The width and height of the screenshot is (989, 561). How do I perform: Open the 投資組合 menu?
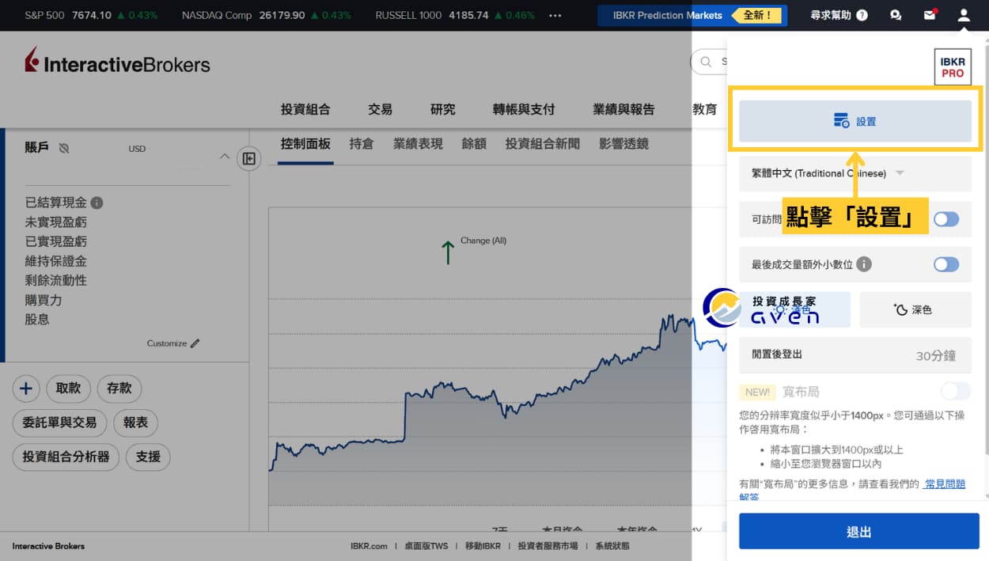click(x=305, y=109)
